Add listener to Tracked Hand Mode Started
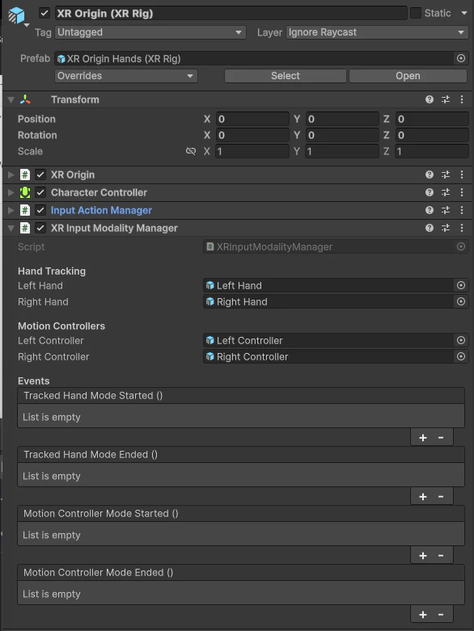The image size is (474, 631). [x=423, y=437]
